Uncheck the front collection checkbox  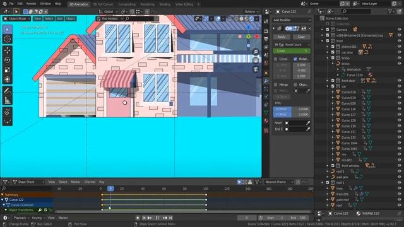point(328,41)
